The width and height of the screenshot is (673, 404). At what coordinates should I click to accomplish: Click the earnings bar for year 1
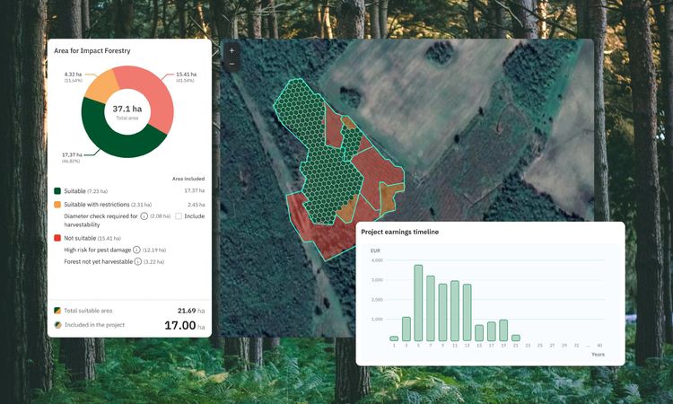point(394,338)
